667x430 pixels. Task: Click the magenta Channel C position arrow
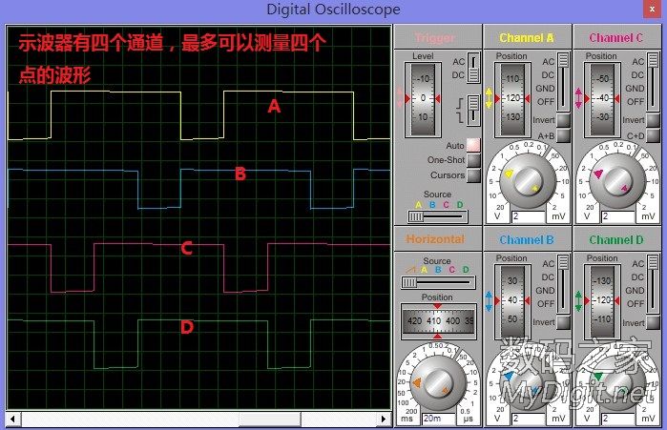coord(580,98)
